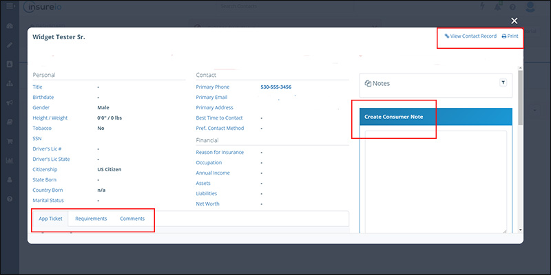Open the user avatar menu in the top bar
Image resolution: width=551 pixels, height=275 pixels.
pos(530,6)
